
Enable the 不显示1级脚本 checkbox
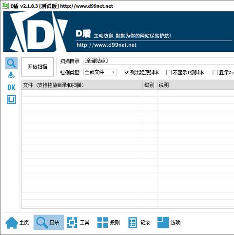(169, 72)
